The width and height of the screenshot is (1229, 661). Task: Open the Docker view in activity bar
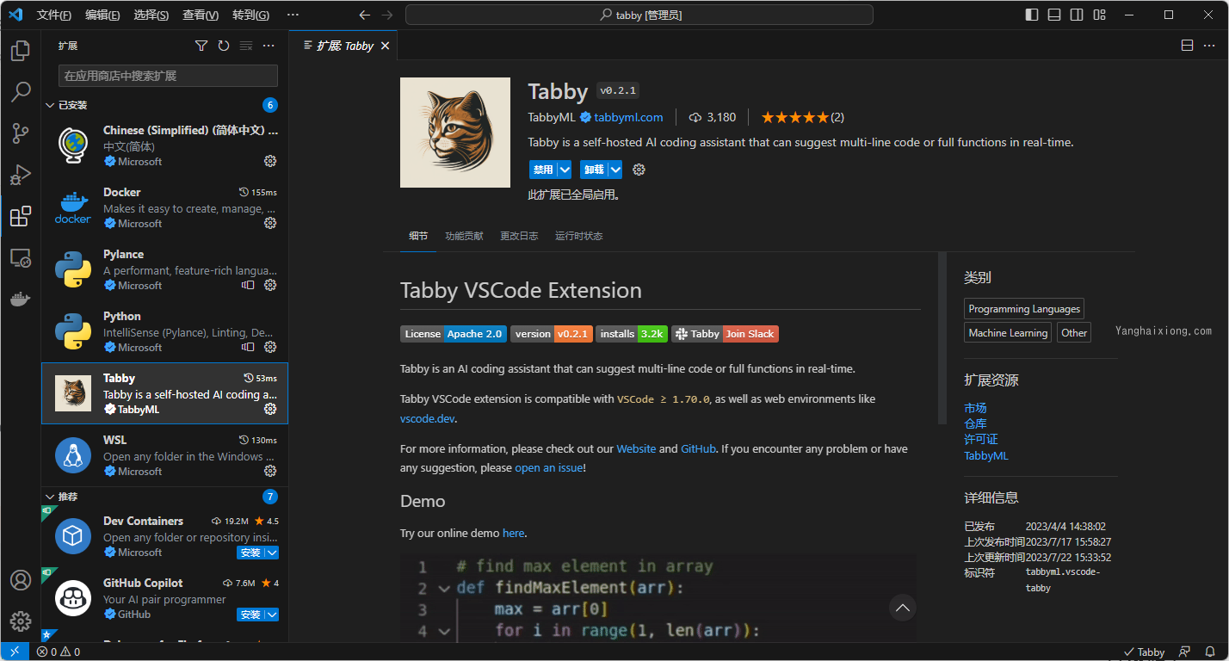click(x=21, y=299)
